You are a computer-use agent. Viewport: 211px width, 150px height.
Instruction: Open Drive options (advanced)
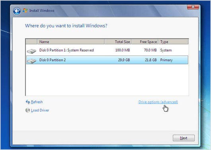tap(158, 102)
